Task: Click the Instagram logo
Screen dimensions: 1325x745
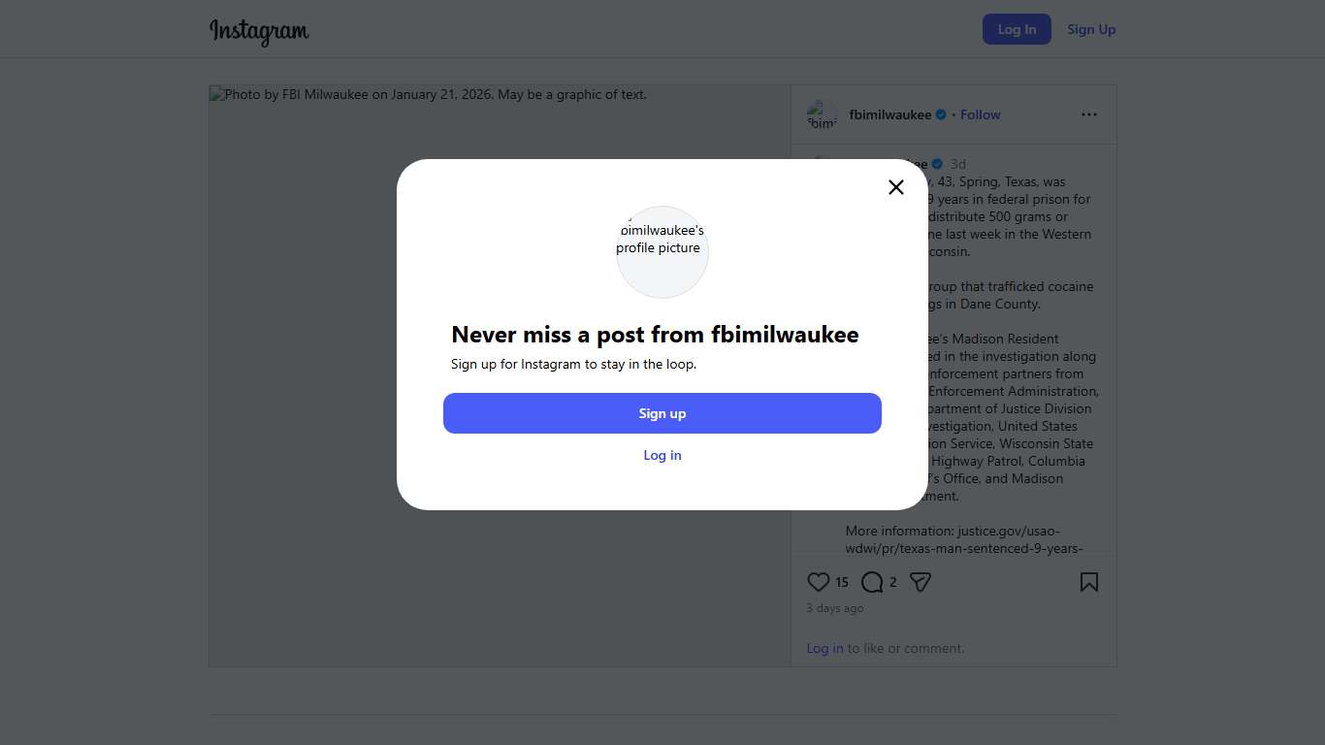Action: [259, 31]
